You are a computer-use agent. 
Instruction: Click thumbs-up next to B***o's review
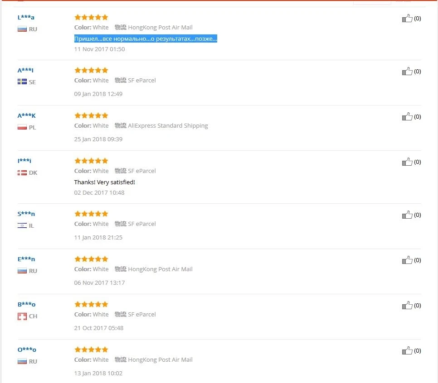pos(407,306)
